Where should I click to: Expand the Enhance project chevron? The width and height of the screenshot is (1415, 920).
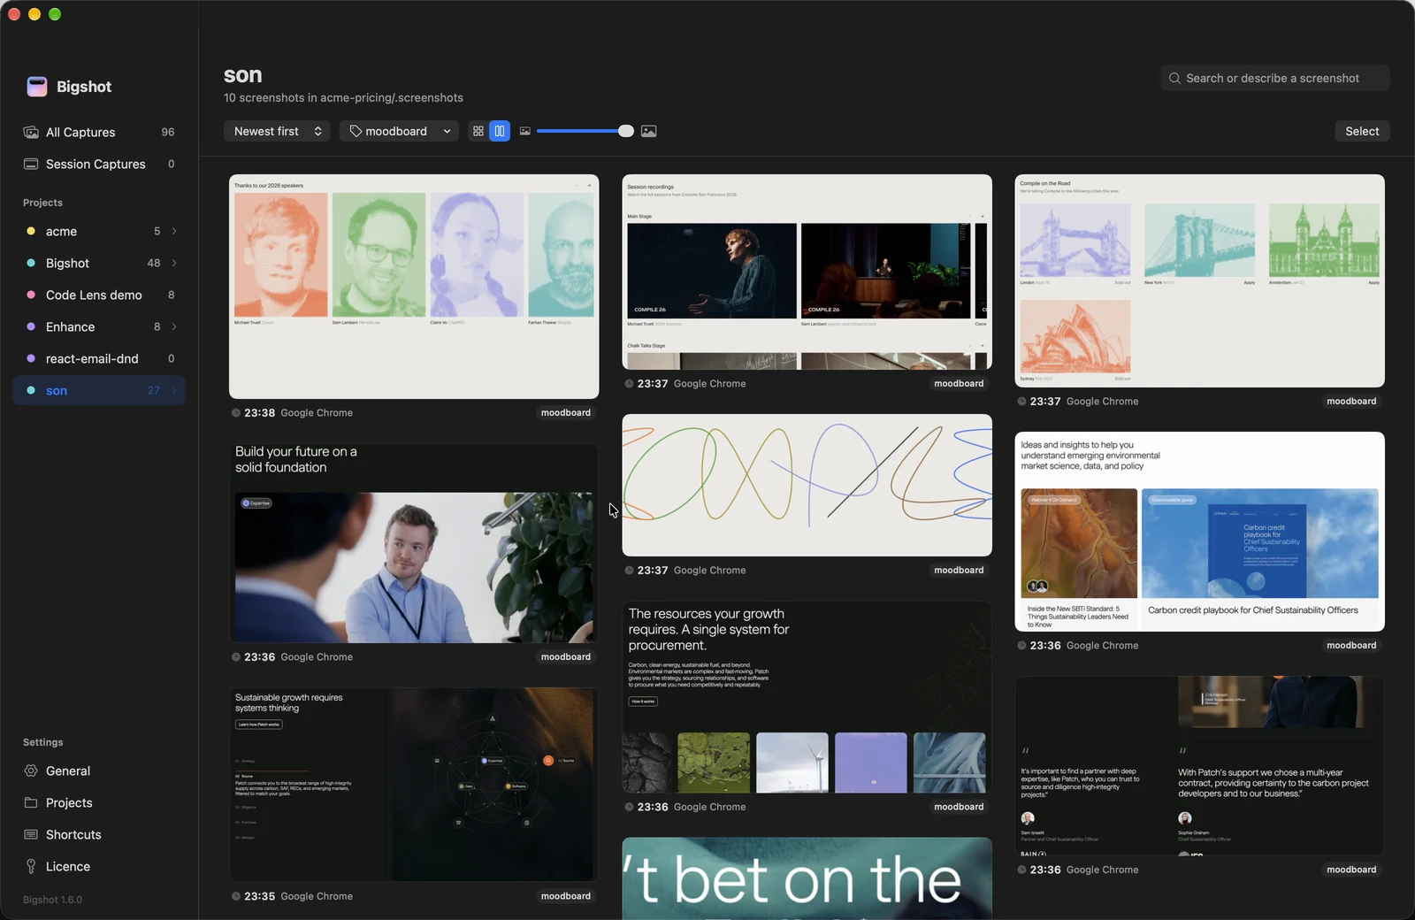[x=174, y=326]
